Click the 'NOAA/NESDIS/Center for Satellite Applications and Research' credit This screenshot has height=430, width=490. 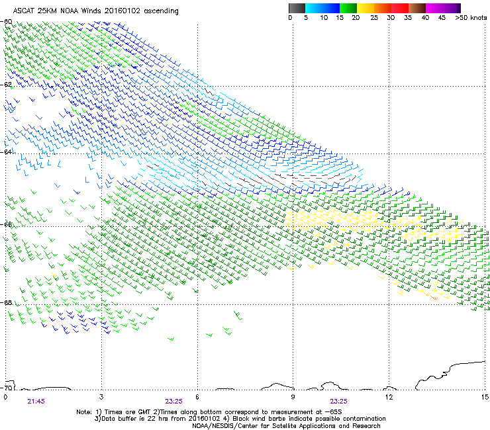pos(286,425)
